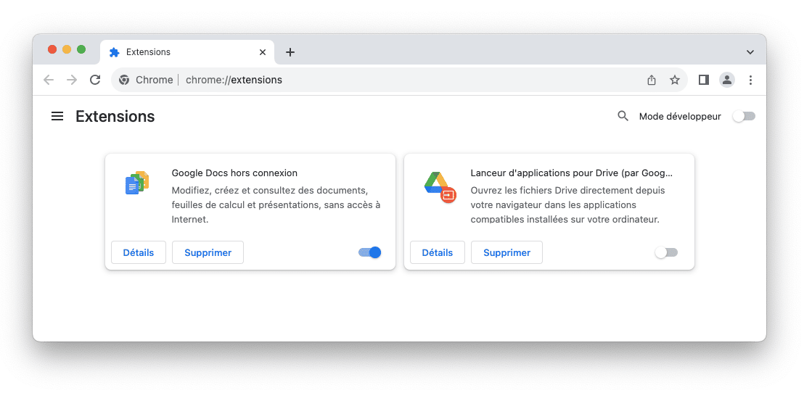Disable Google Docs hors connexion extension
The width and height of the screenshot is (804, 393).
pyautogui.click(x=369, y=252)
